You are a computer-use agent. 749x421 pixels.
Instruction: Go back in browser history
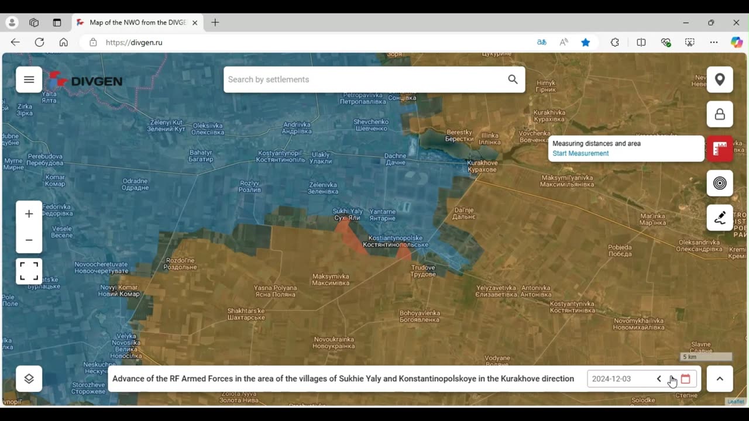pos(15,42)
